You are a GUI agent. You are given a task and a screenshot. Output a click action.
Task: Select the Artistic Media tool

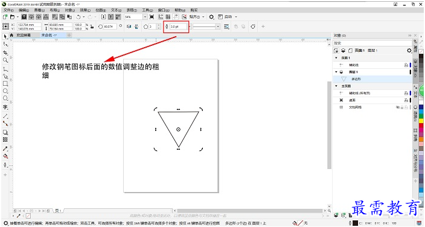[5, 76]
